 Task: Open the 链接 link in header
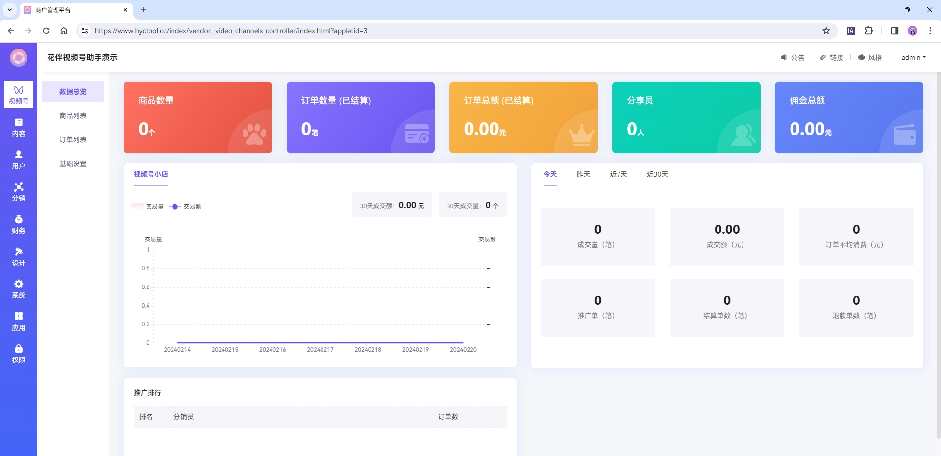click(x=832, y=57)
